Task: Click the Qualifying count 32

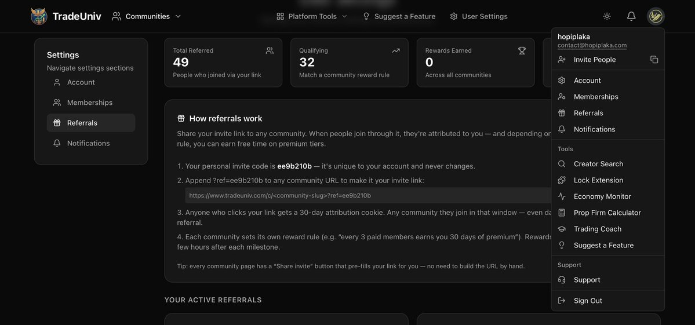Action: point(307,63)
